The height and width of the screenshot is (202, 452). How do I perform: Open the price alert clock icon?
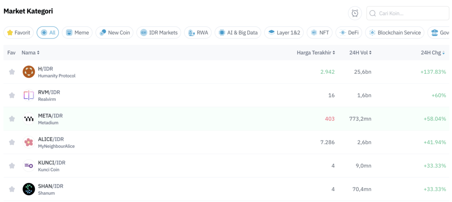pos(355,13)
